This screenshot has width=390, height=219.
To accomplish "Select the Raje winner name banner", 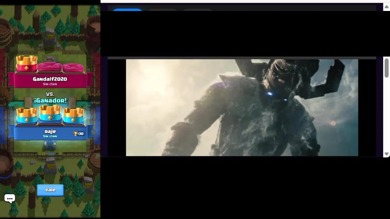I will [x=50, y=133].
